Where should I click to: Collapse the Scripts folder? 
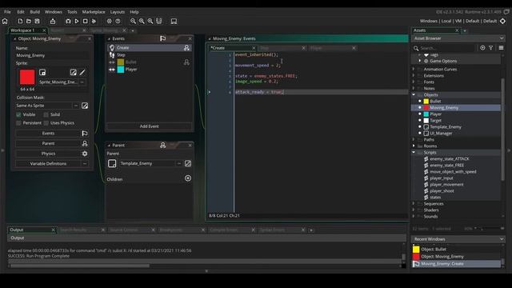414,153
